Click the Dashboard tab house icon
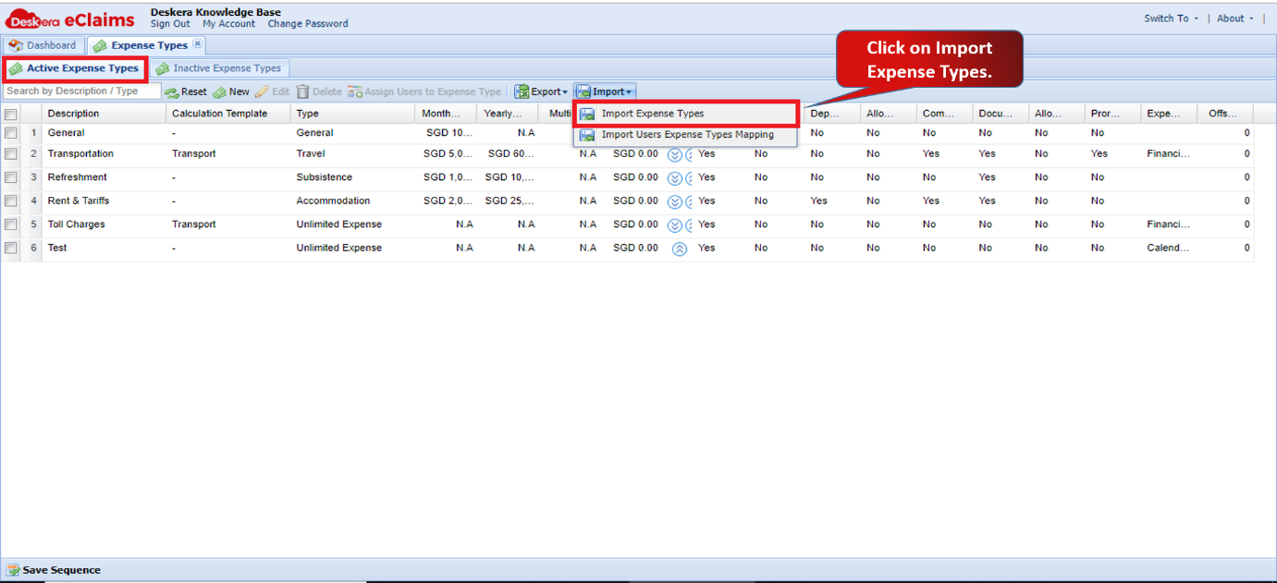Image resolution: width=1277 pixels, height=583 pixels. [16, 45]
